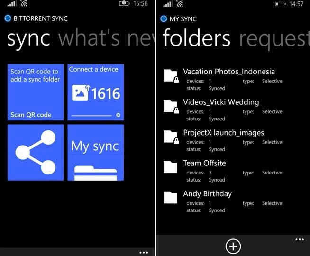Tap folder icon next to Andy Birthday
The width and height of the screenshot is (310, 256).
tap(170, 198)
